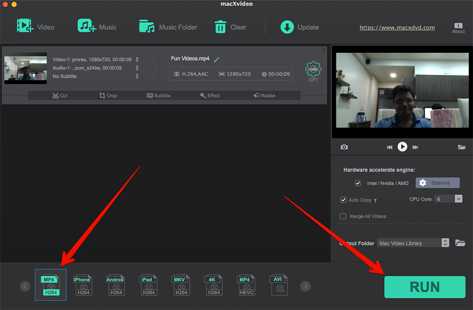Remove the Fun Videos item with X

point(323,50)
